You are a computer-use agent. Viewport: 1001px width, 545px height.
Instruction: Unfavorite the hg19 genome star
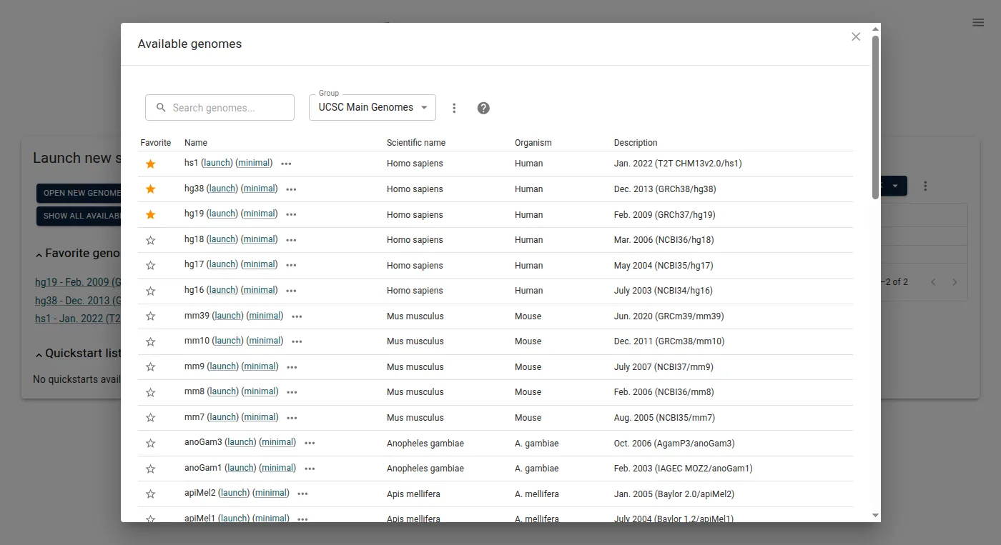(x=150, y=214)
